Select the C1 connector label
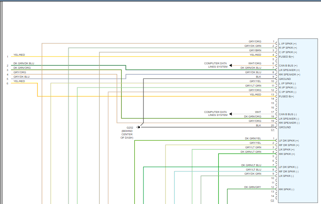 point(272,130)
